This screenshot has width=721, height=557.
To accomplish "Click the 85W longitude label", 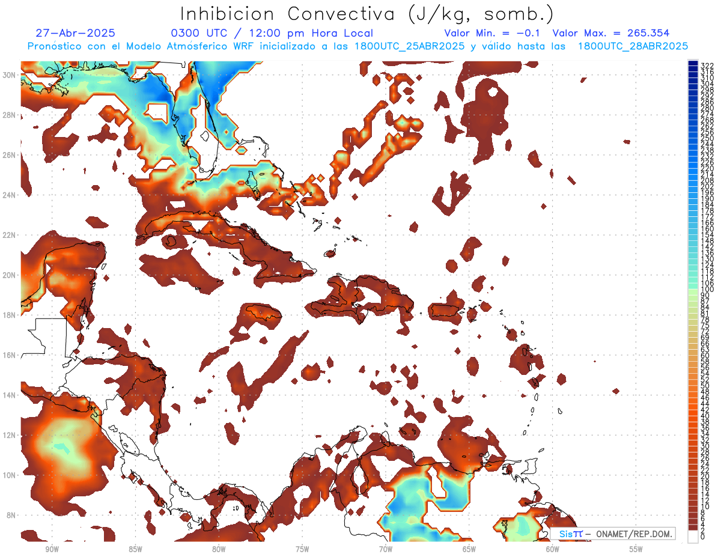I will pyautogui.click(x=135, y=550).
